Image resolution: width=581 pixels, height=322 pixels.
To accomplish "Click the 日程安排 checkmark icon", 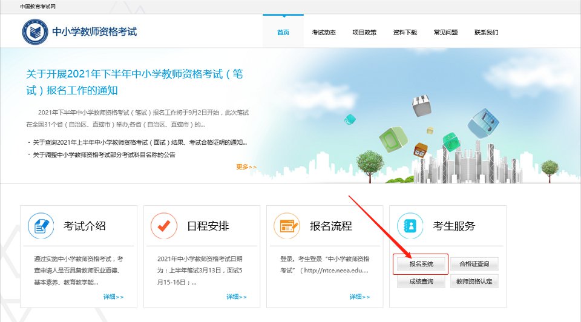I will tap(163, 226).
